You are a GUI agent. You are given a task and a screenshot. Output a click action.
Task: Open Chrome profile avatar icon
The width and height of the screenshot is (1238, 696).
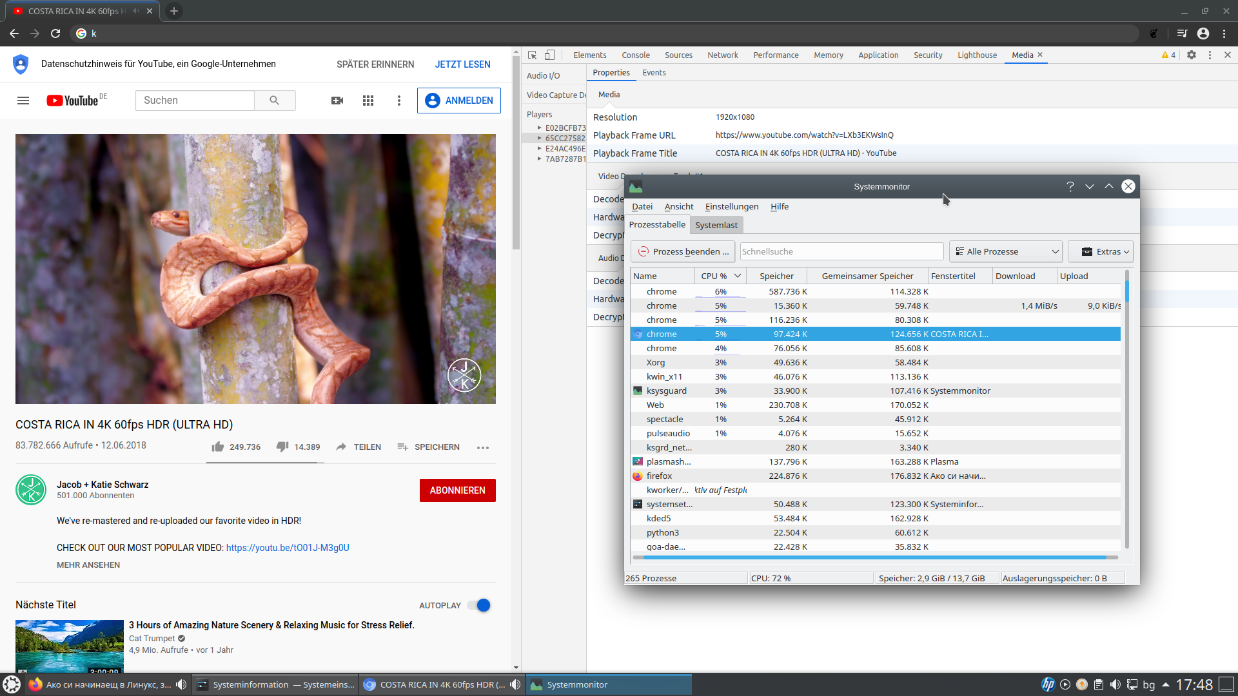(x=1203, y=34)
